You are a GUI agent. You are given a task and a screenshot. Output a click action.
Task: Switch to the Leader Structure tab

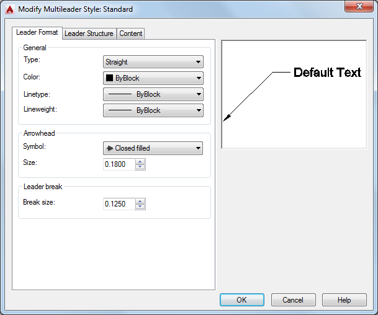coord(89,33)
